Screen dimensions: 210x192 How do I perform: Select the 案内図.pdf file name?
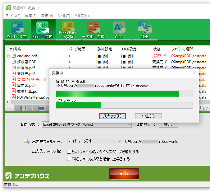click(x=26, y=86)
